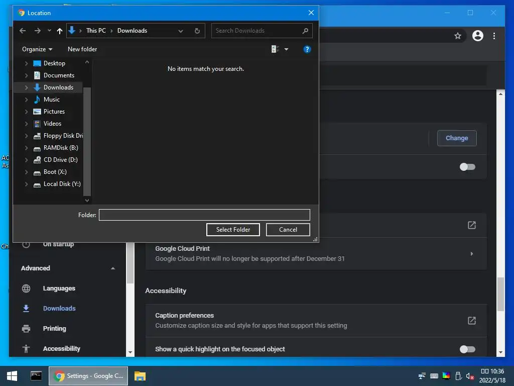
Task: Collapse the Advanced settings section
Action: point(113,268)
